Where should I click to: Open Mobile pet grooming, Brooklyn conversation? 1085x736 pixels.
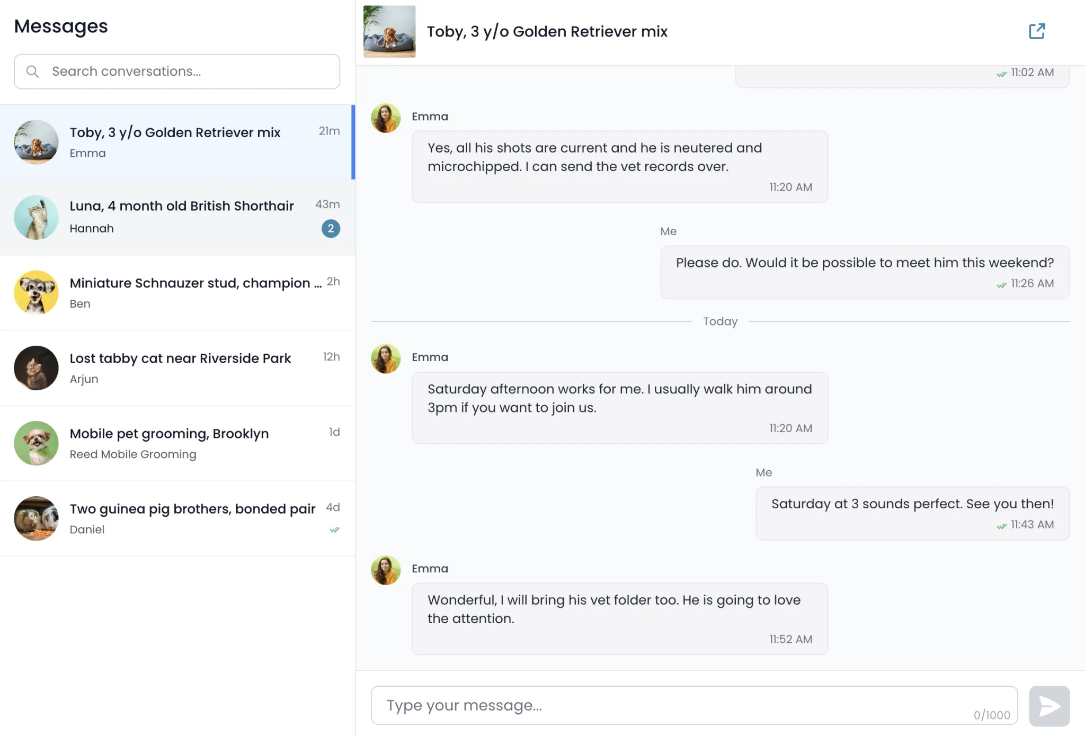click(177, 443)
